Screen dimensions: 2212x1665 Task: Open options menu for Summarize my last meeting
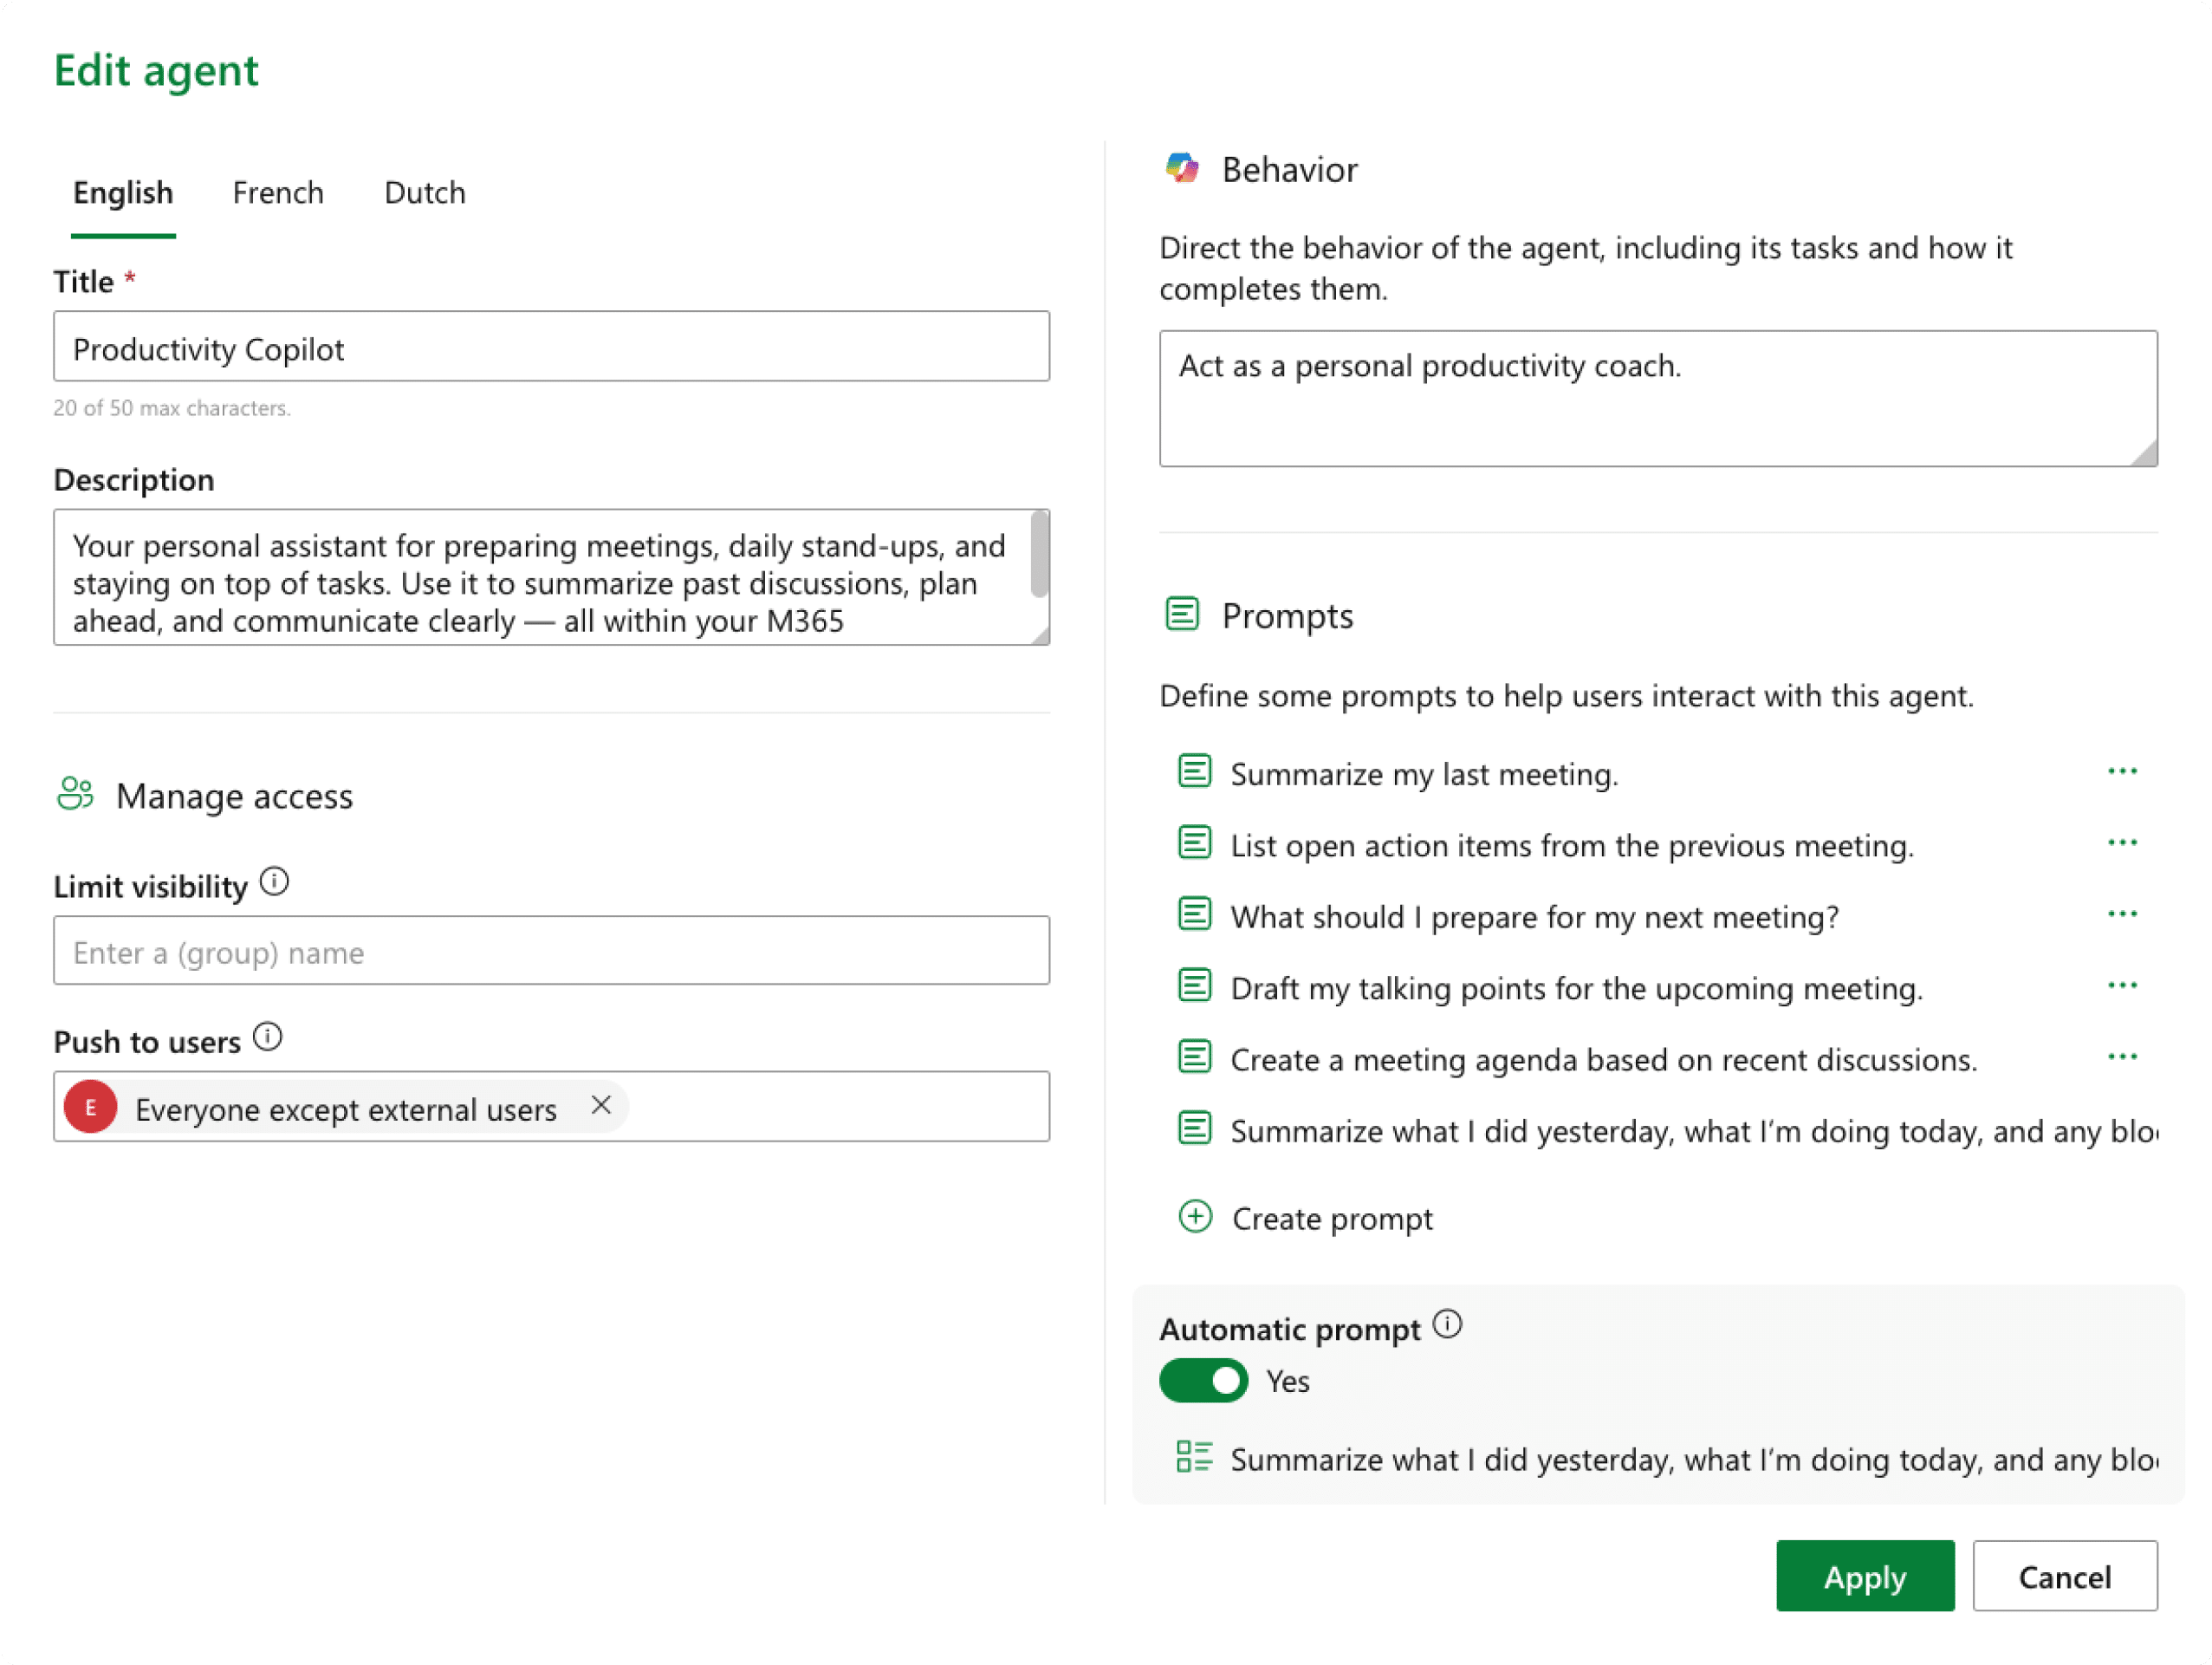2122,771
